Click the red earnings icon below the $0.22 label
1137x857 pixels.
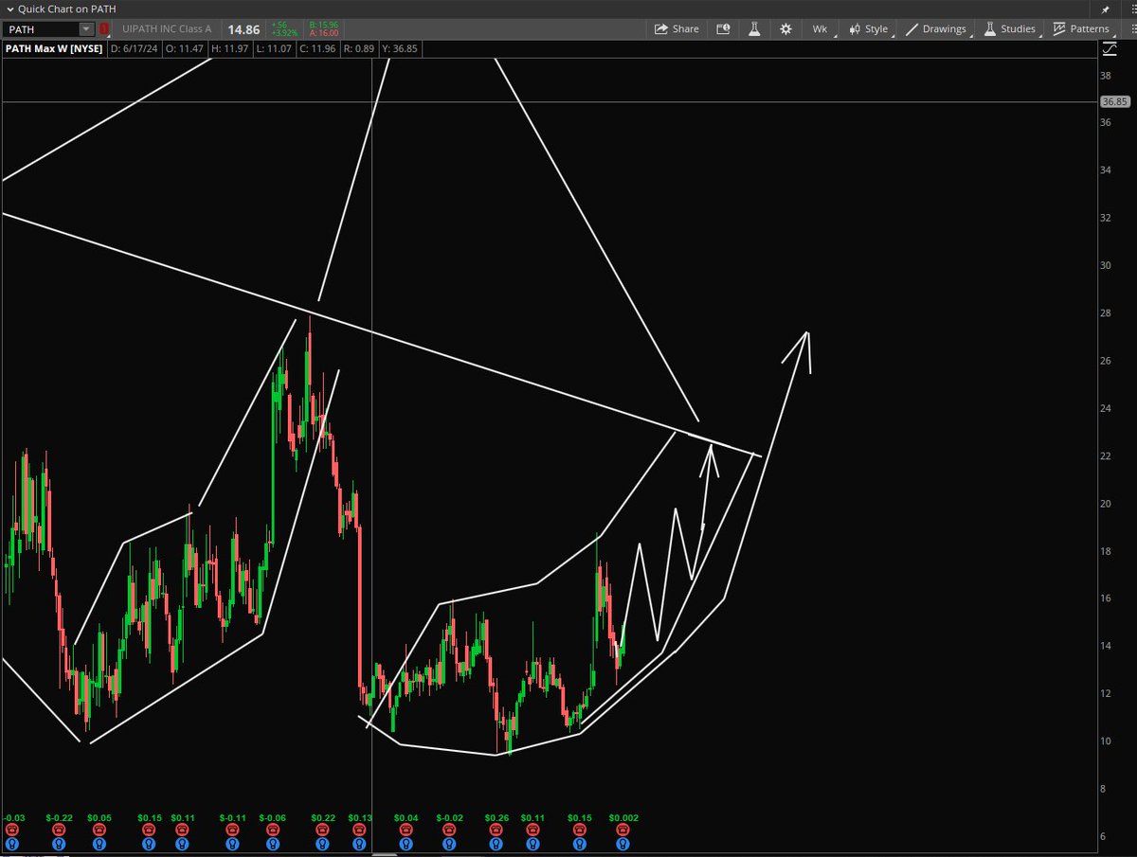pyautogui.click(x=321, y=829)
